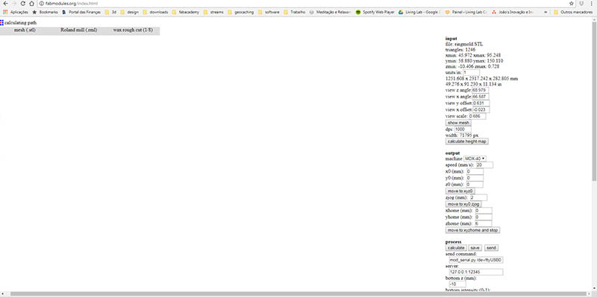Open the downloads bookmarks folder

pyautogui.click(x=155, y=12)
